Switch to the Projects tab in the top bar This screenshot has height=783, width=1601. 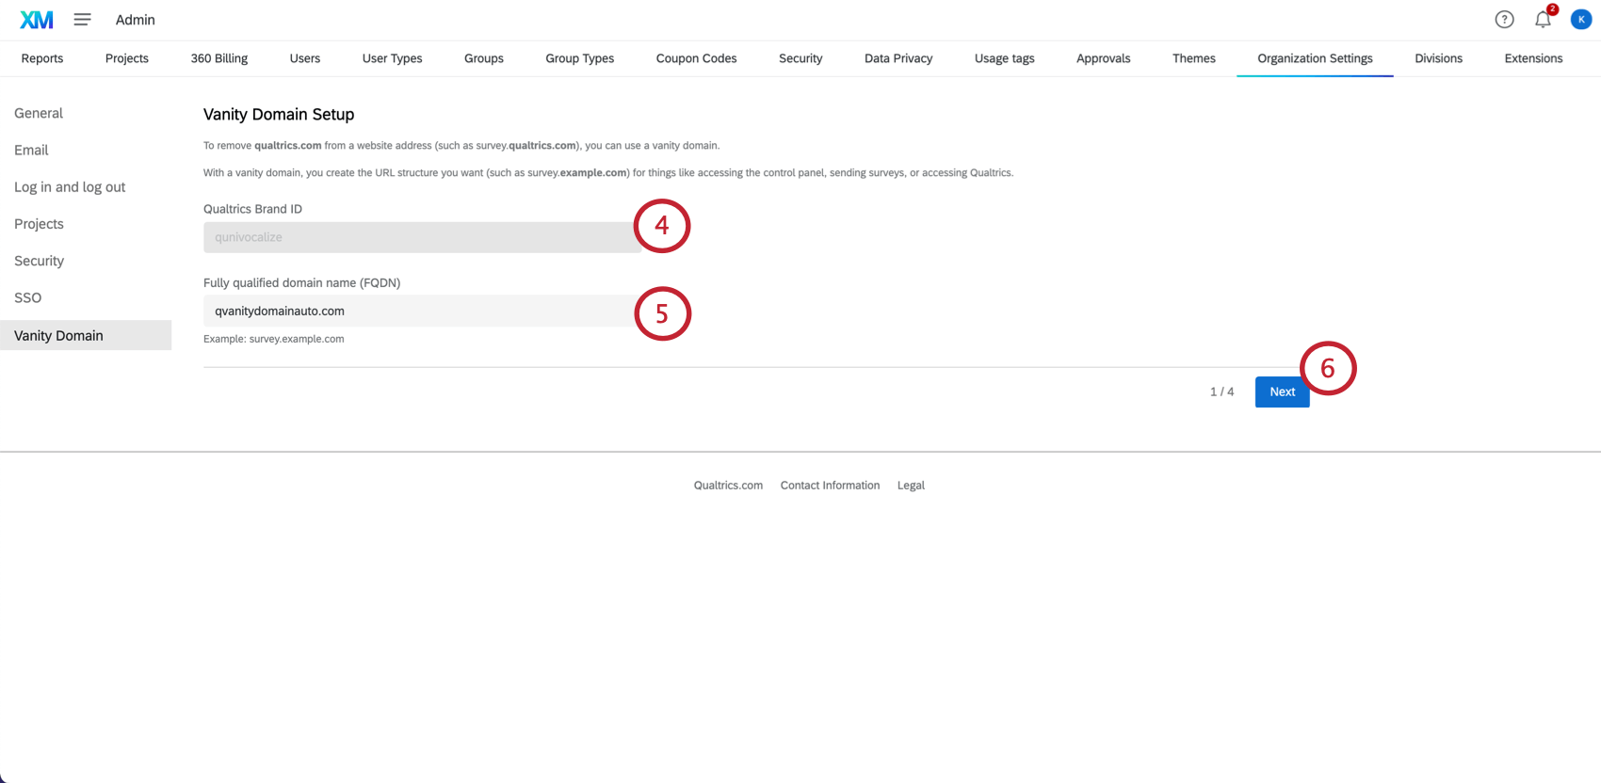click(x=127, y=58)
